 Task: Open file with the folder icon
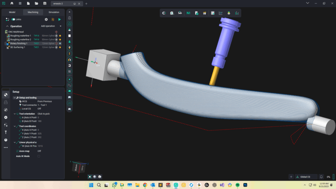tap(37, 3)
